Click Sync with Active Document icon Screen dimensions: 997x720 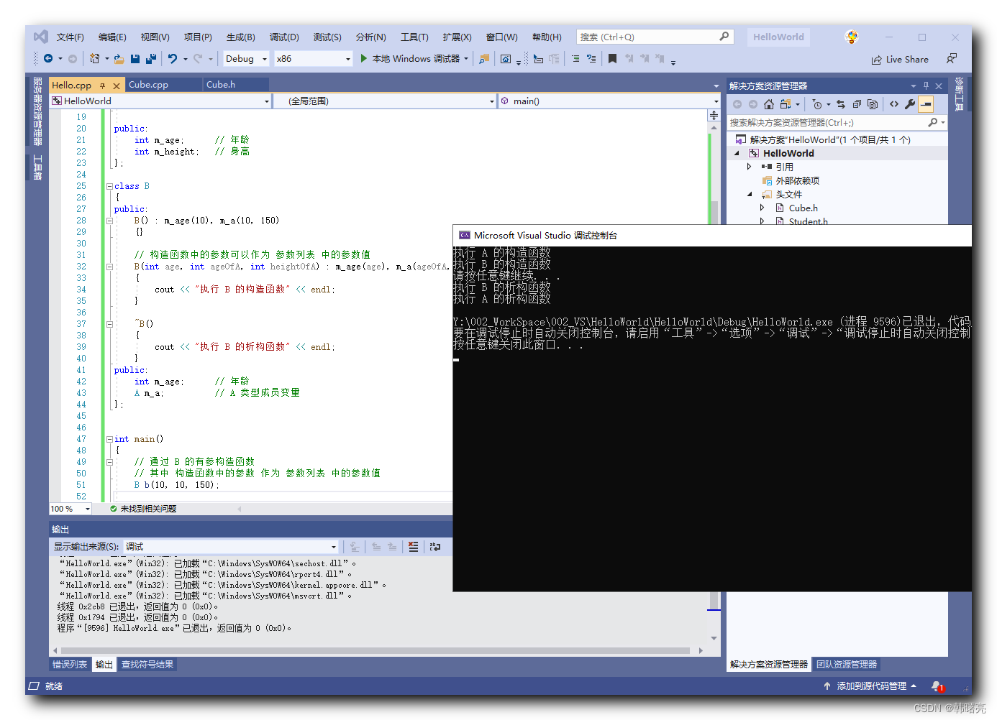[x=841, y=104]
